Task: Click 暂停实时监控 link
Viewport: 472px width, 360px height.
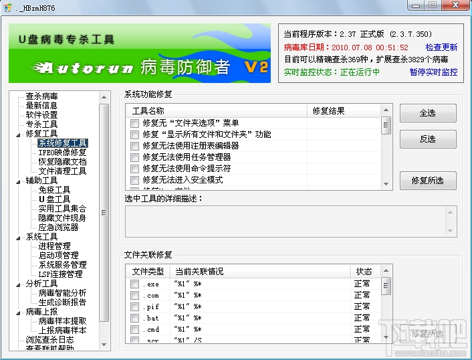Action: (x=433, y=72)
